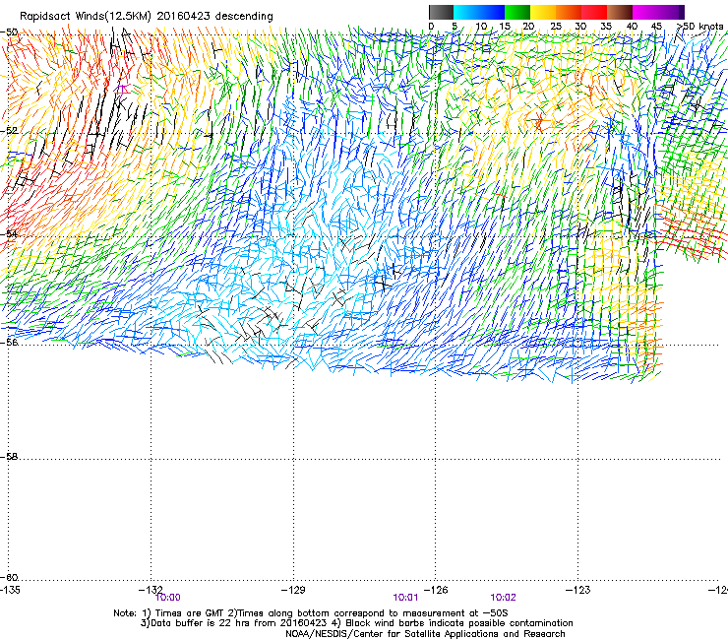Select the '-58' latitude axis label

tap(9, 457)
